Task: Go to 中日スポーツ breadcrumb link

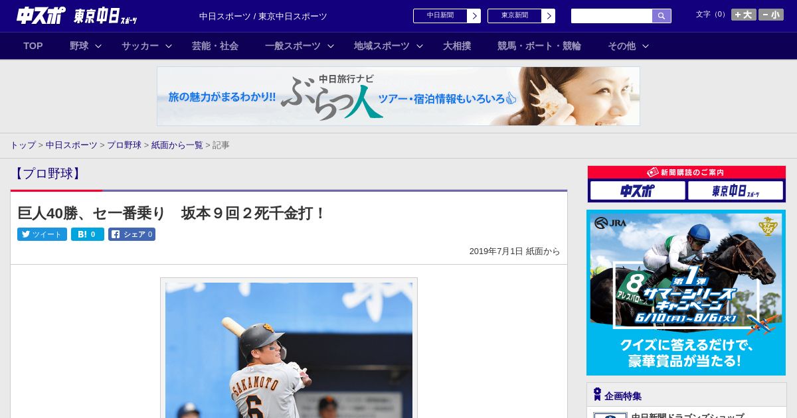Action: [x=72, y=145]
